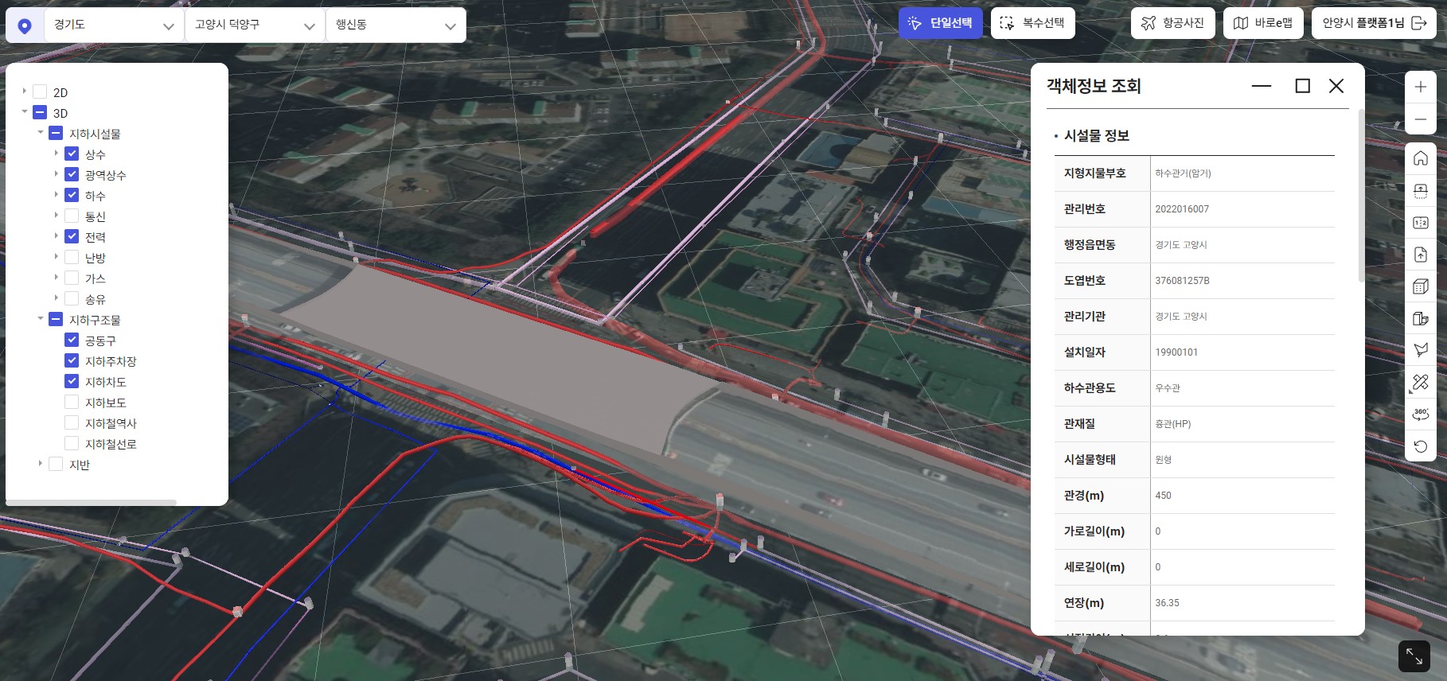Switch to 복수선택 selection mode

pyautogui.click(x=1032, y=23)
